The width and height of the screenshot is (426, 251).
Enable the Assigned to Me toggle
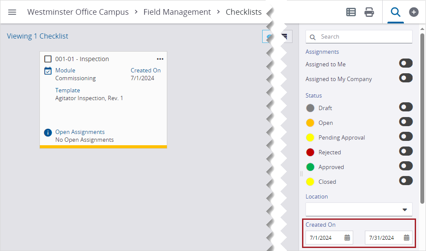pos(406,64)
